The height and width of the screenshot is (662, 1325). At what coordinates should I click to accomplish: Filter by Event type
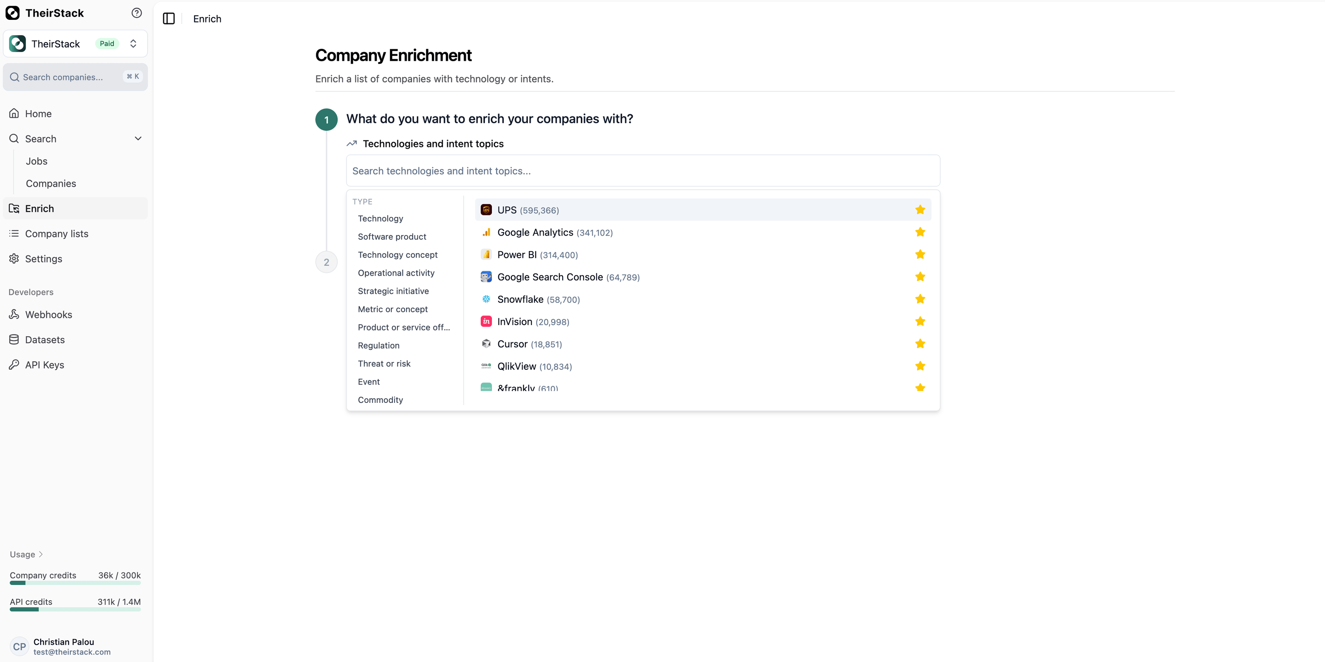click(x=369, y=382)
